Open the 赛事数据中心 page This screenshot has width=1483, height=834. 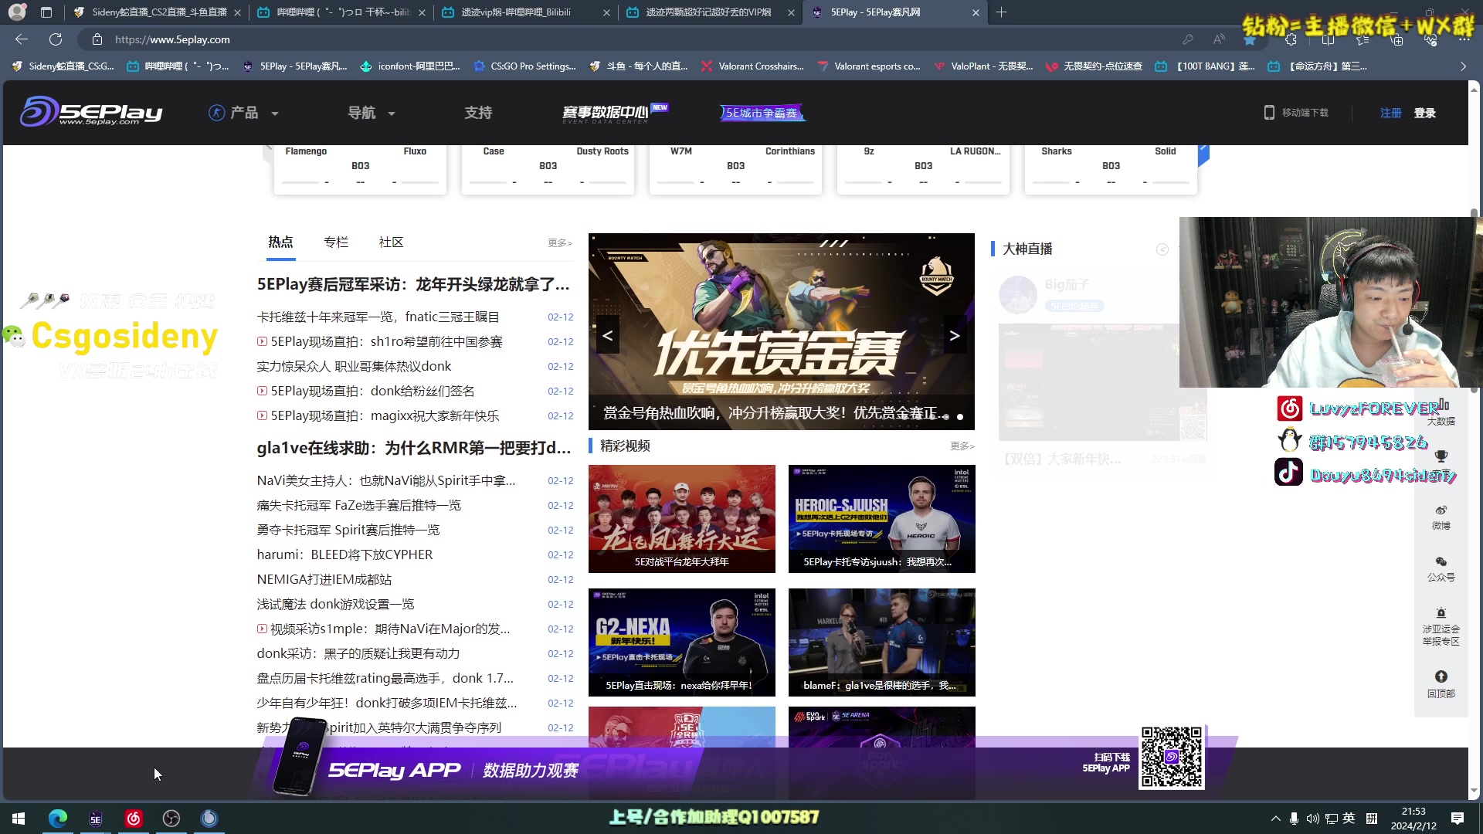coord(614,113)
